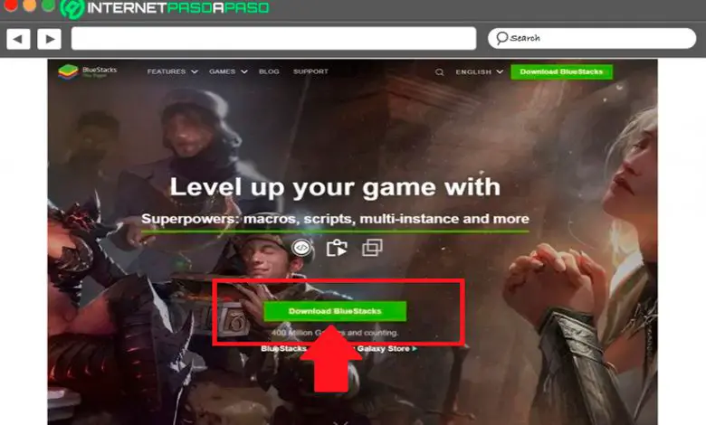The image size is (706, 425).
Task: Focus the Search input field
Action: tap(592, 38)
